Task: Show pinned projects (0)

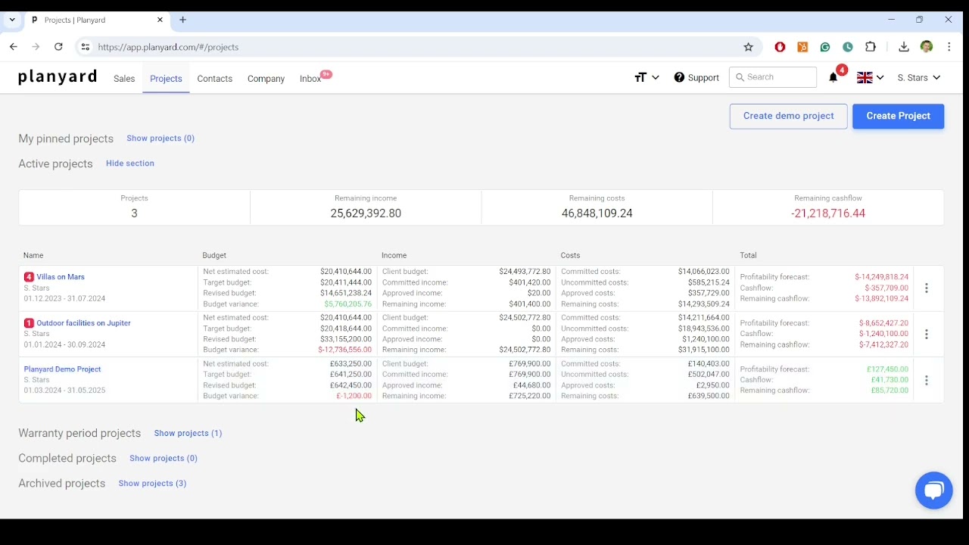Action: [x=160, y=139]
